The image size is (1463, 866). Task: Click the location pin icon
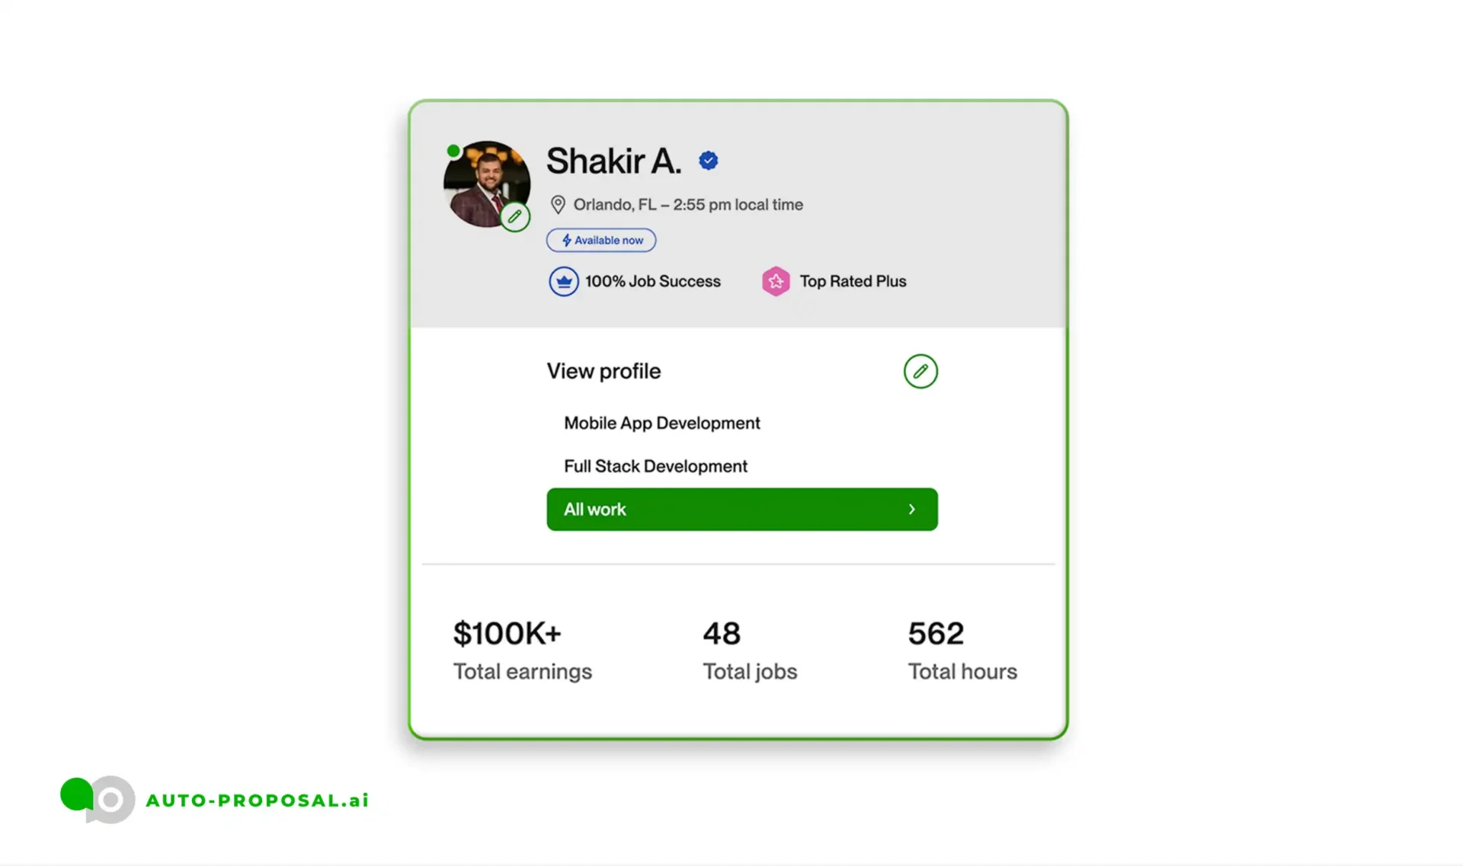pos(558,205)
